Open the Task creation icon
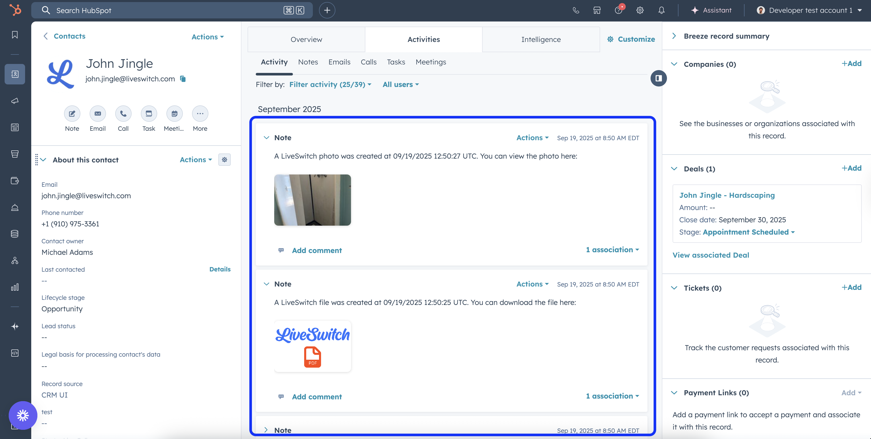 (149, 114)
